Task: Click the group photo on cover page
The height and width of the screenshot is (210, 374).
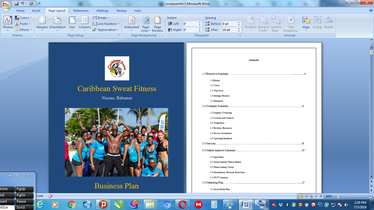Action: point(116,142)
